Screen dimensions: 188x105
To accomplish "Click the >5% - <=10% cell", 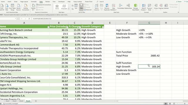I will [149, 34].
